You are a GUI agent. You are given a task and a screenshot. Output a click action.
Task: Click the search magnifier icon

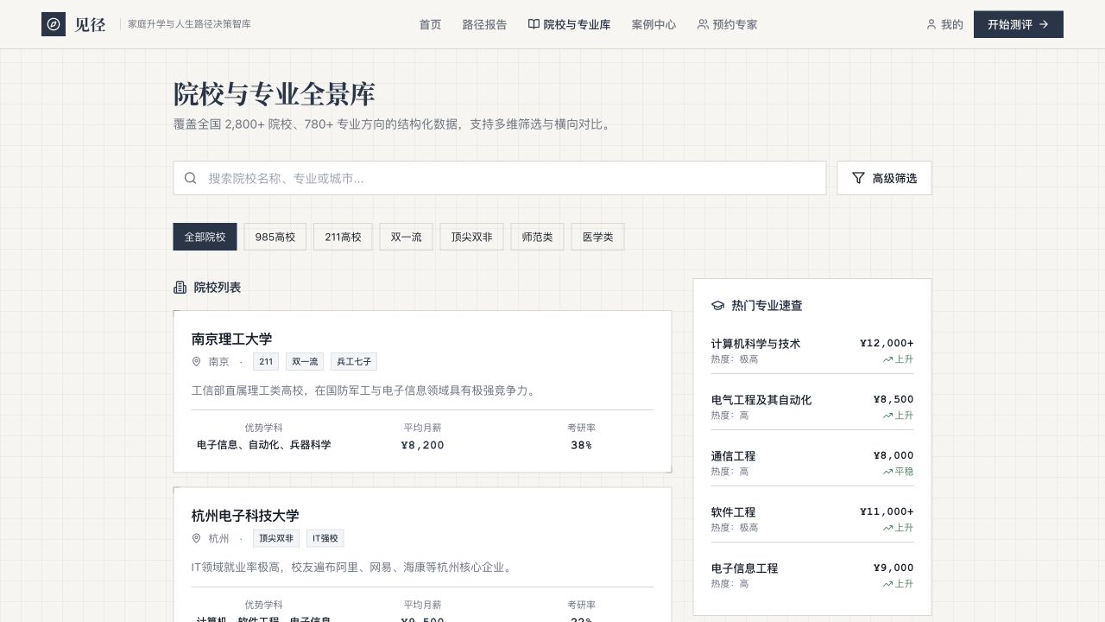(191, 178)
